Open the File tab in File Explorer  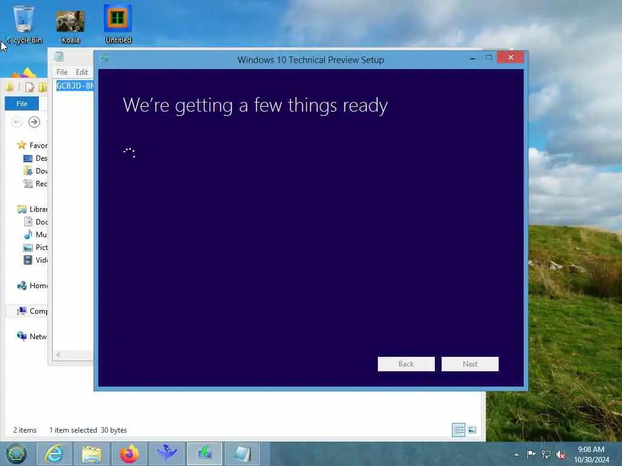[x=22, y=103]
